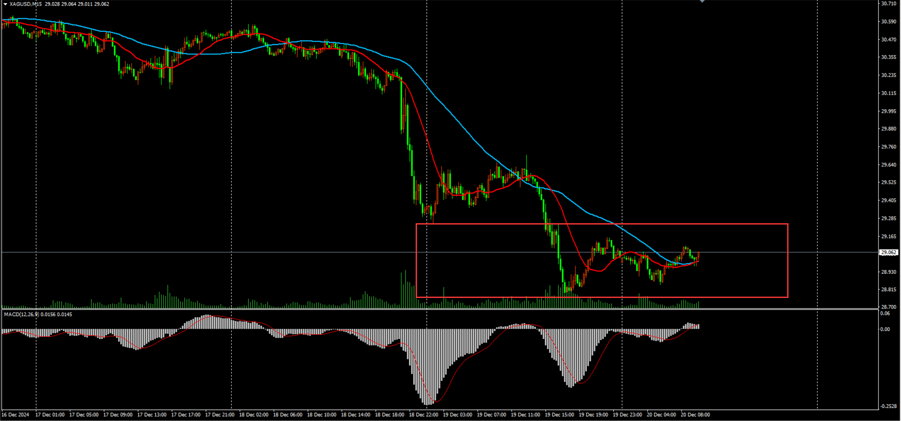Screen dimensions: 901x421
Task: Select the XAGUSD,M15 symbol label
Action: tap(25, 4)
